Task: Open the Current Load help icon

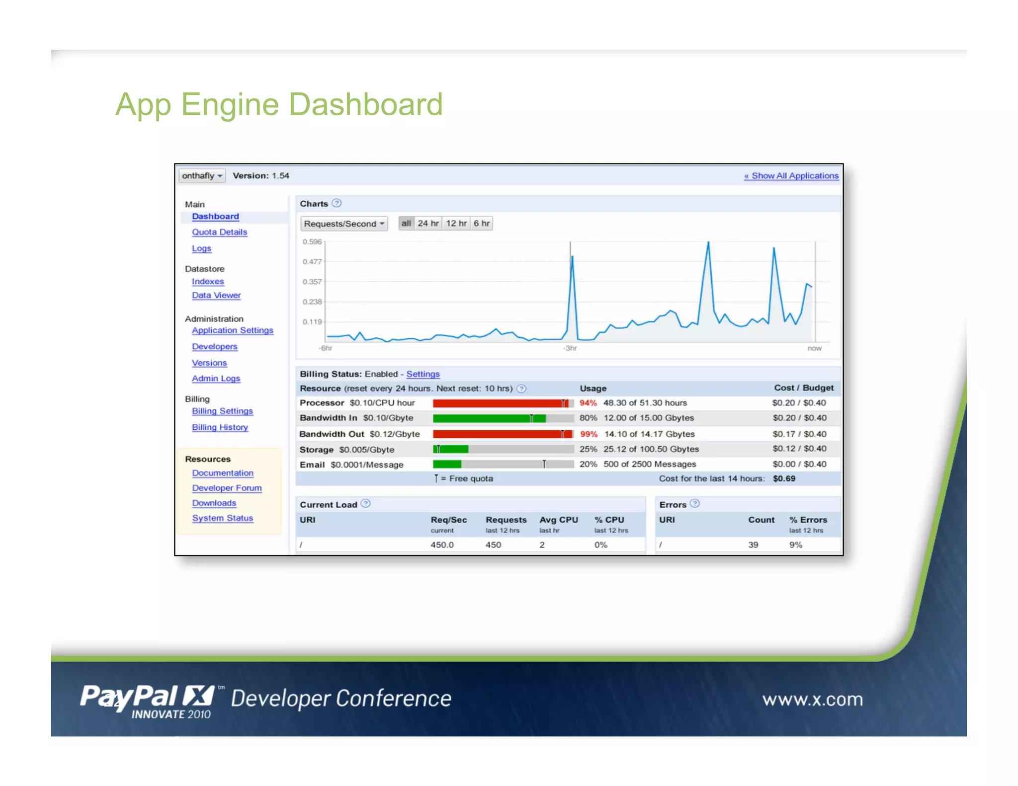Action: pyautogui.click(x=365, y=503)
